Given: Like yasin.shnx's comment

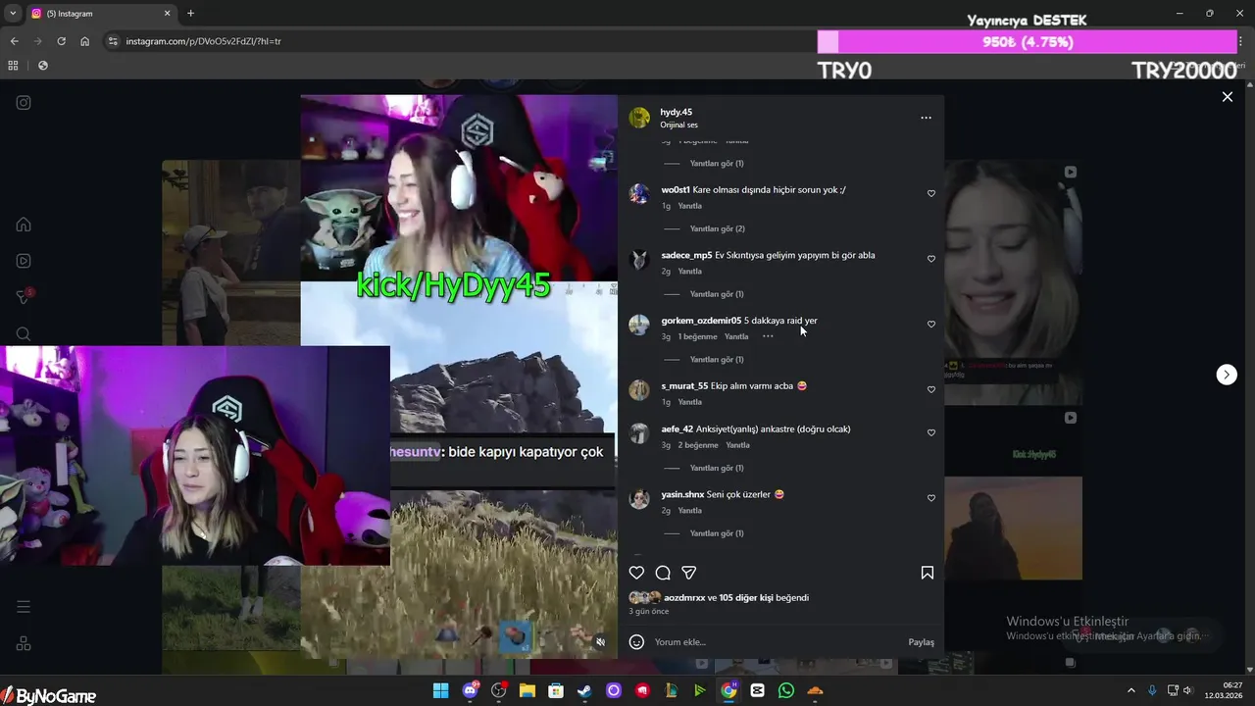Looking at the screenshot, I should pyautogui.click(x=931, y=498).
